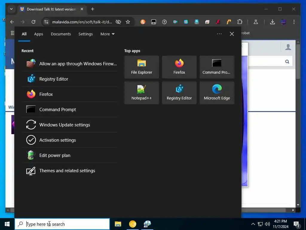Switch to Chrome on the taskbar
The image size is (306, 230).
click(x=133, y=224)
